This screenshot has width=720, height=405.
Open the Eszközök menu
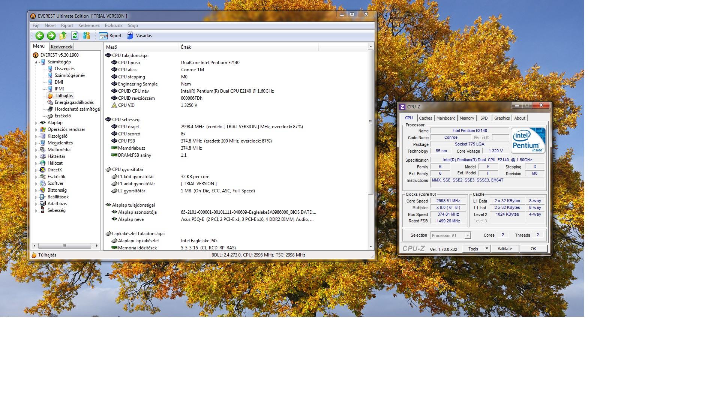coord(114,25)
